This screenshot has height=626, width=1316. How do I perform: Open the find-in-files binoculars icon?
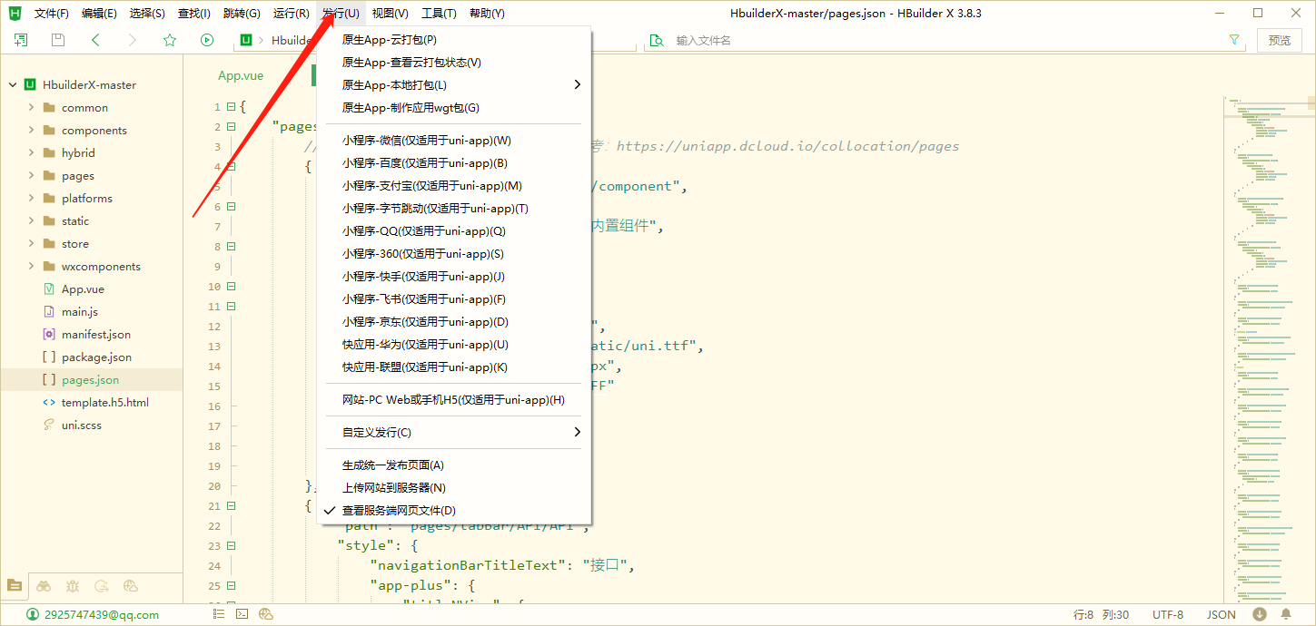(x=44, y=586)
